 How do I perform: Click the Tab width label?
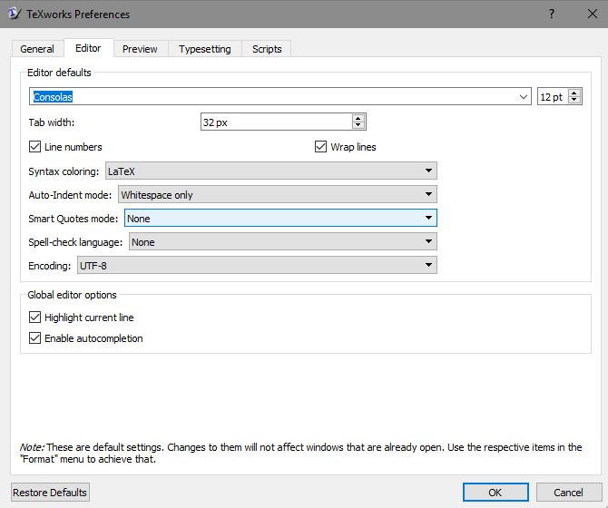coord(52,122)
